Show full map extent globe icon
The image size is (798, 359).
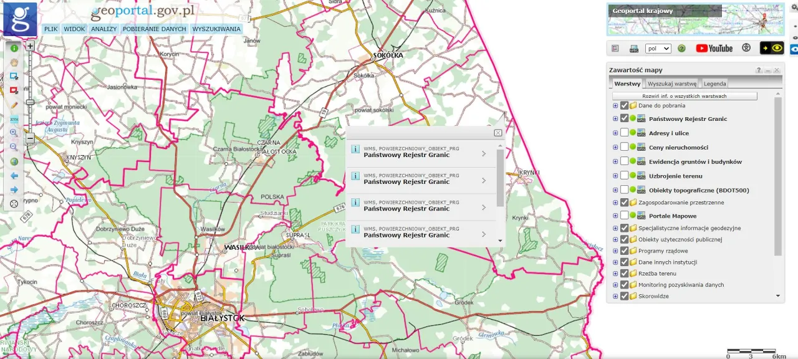pyautogui.click(x=14, y=161)
